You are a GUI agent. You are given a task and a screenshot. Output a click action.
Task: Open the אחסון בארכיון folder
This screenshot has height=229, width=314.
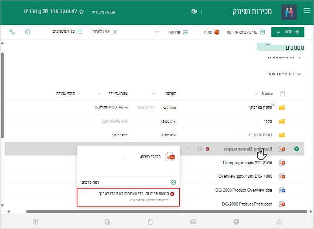tap(261, 108)
